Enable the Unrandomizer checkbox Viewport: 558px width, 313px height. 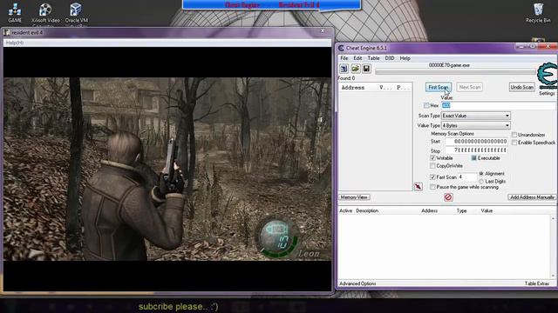514,135
